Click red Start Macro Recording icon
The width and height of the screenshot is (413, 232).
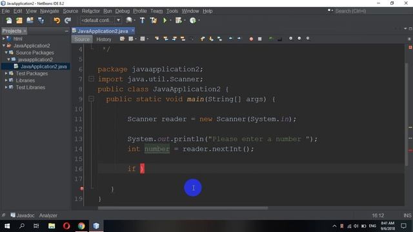251,39
